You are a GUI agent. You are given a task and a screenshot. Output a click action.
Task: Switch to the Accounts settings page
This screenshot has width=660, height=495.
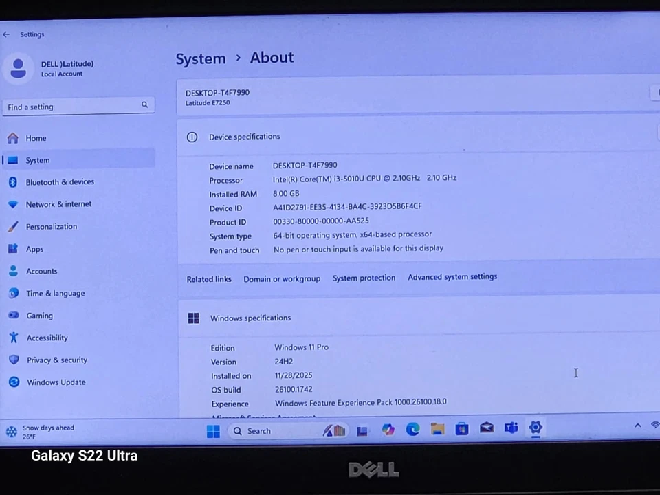pos(41,271)
